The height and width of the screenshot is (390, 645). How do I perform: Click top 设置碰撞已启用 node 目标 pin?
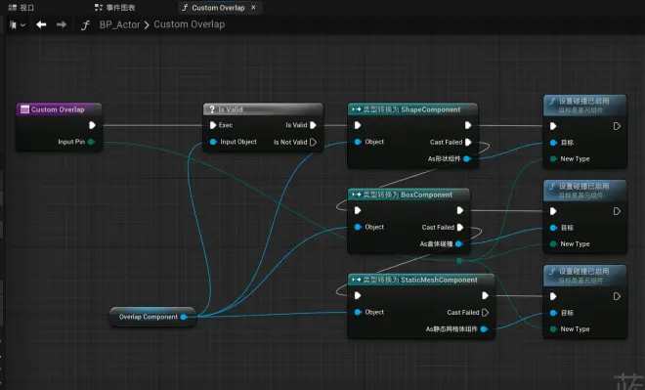tap(553, 143)
